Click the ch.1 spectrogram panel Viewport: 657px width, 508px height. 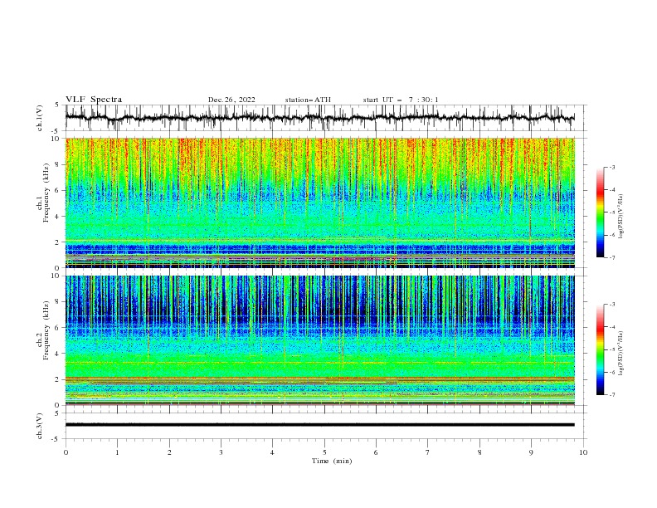[x=320, y=203]
